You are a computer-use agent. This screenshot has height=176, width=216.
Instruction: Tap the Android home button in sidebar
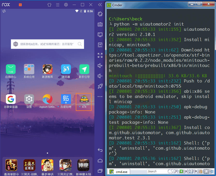click(x=100, y=160)
